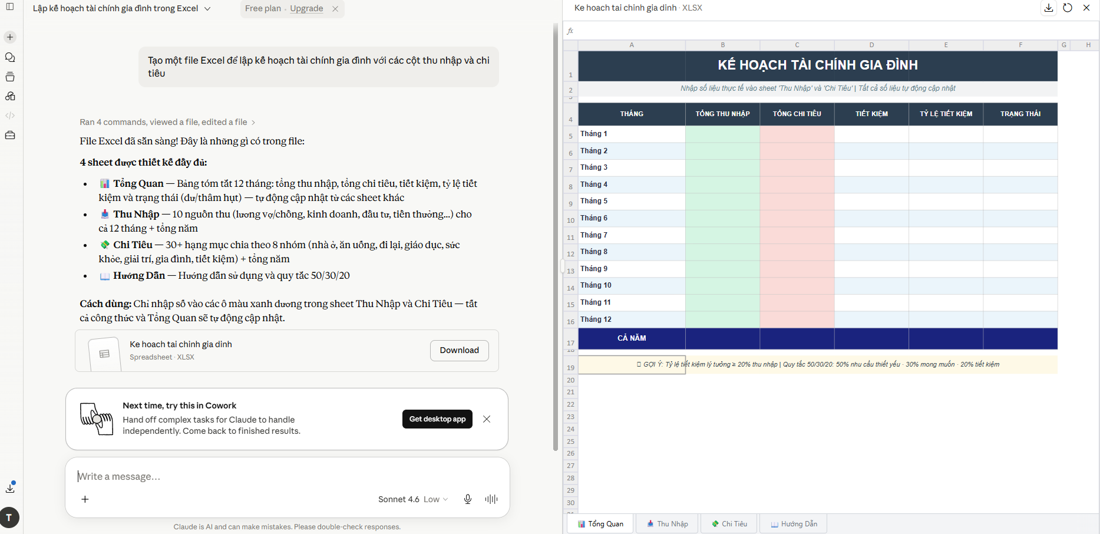The image size is (1100, 534).
Task: Click the 'TIẾT KIỆM' header cell
Action: click(x=871, y=114)
